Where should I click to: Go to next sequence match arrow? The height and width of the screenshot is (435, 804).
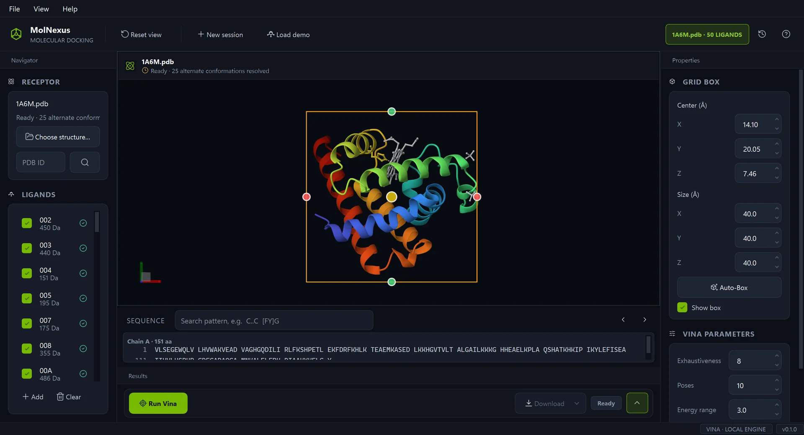645,320
